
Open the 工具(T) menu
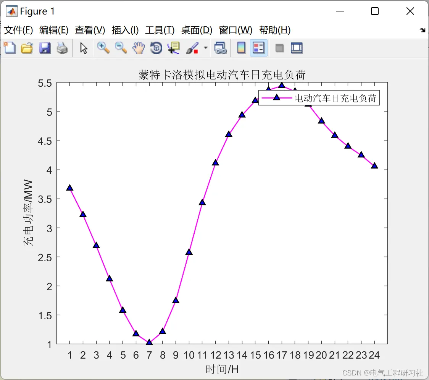coord(160,30)
